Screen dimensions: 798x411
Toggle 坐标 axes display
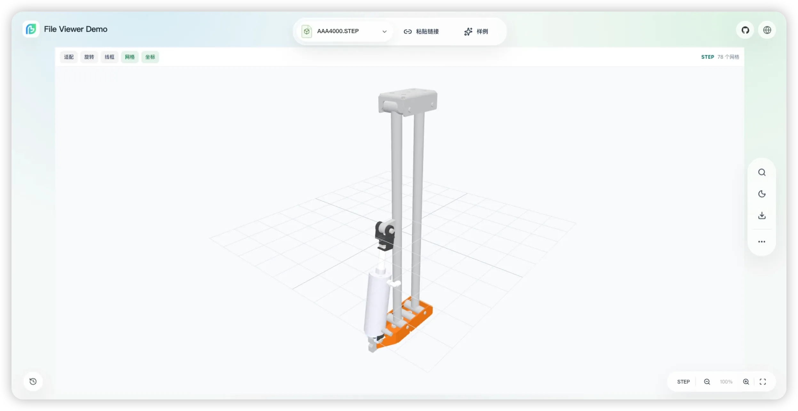tap(150, 57)
